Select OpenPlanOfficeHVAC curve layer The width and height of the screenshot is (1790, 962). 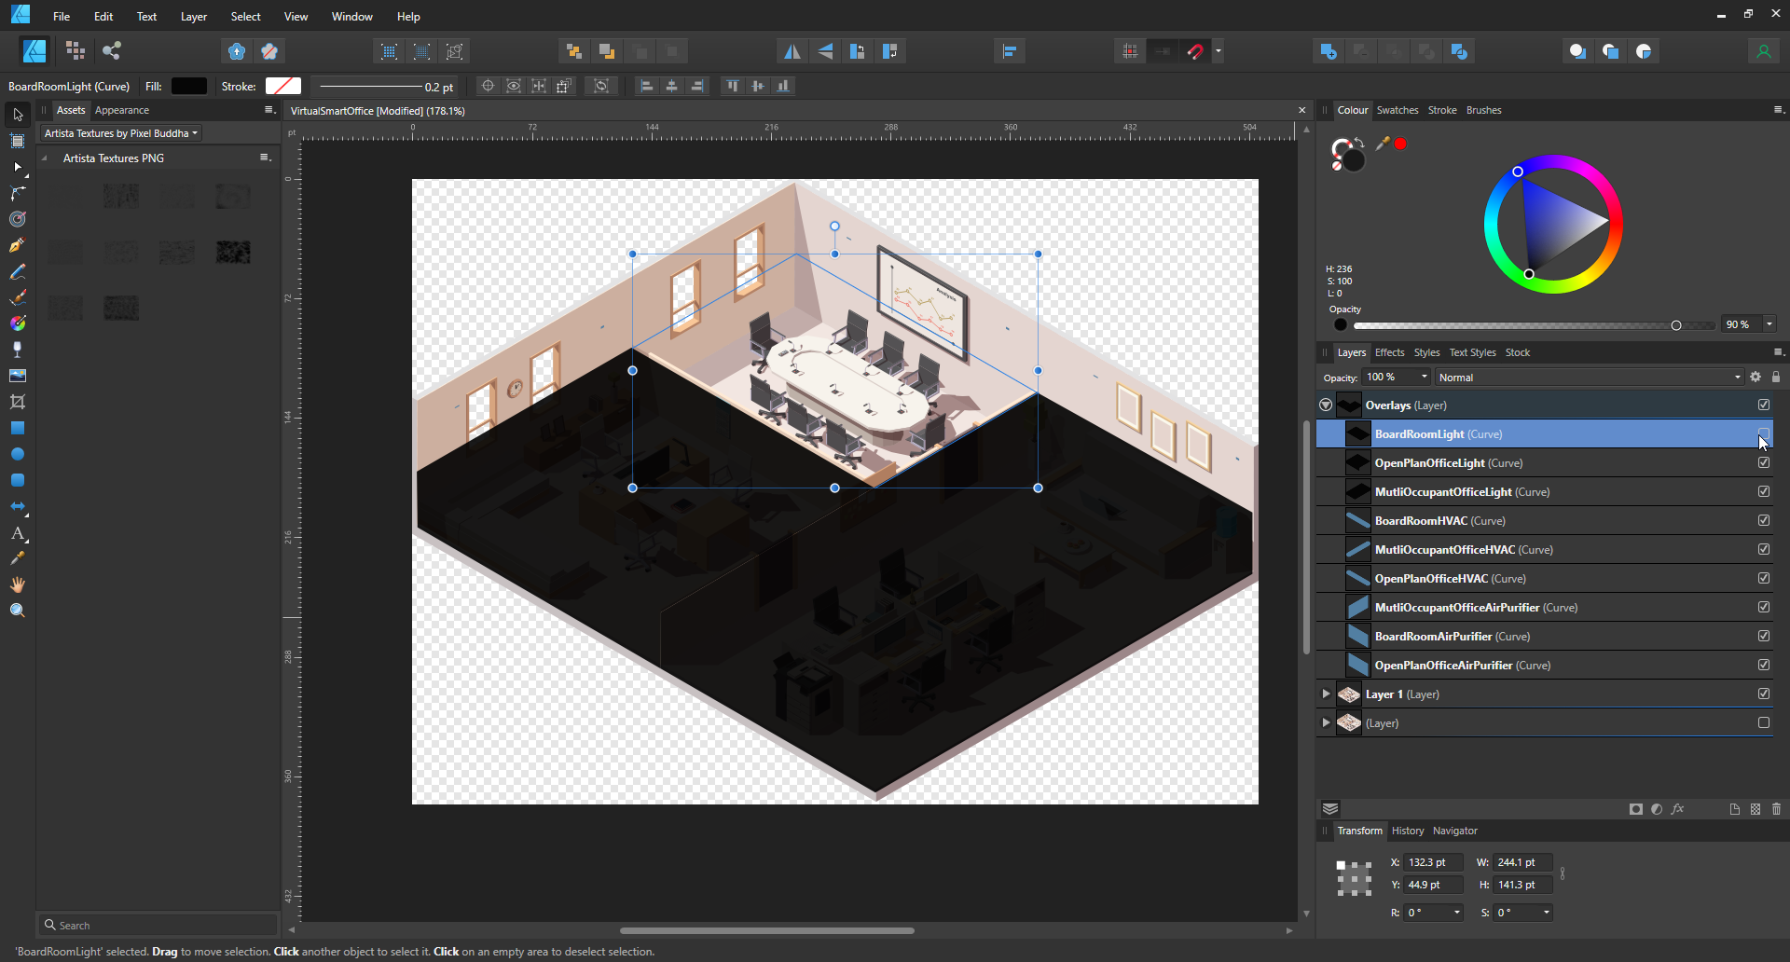(x=1543, y=578)
